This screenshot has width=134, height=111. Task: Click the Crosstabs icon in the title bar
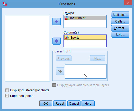pyautogui.click(x=5, y=4)
